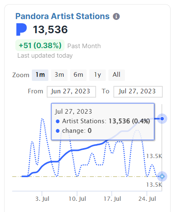171x212 pixels.
Task: Click the info icon beside Pandora Artist Stations
Action: tap(116, 17)
